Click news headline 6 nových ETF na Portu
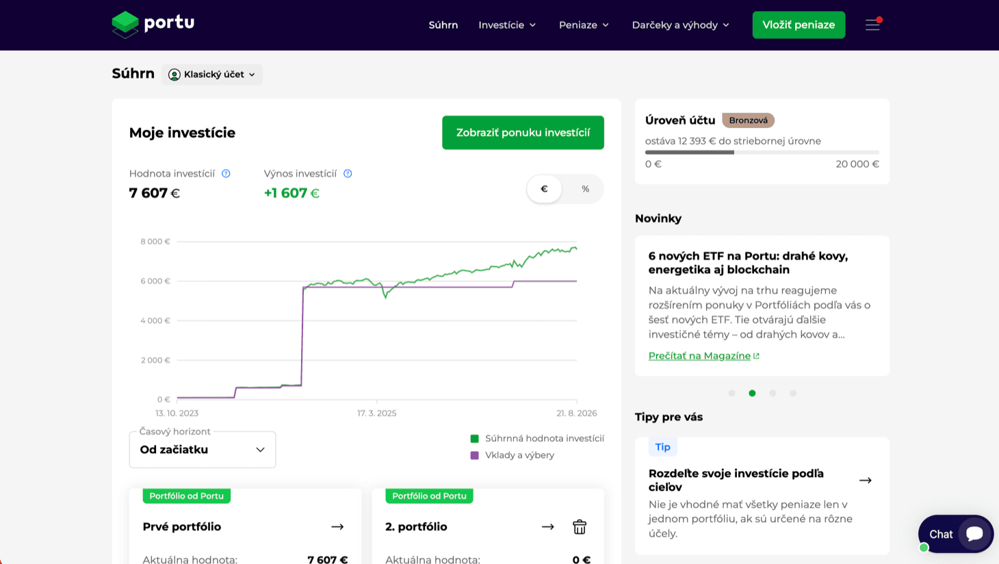This screenshot has width=999, height=564. (748, 263)
